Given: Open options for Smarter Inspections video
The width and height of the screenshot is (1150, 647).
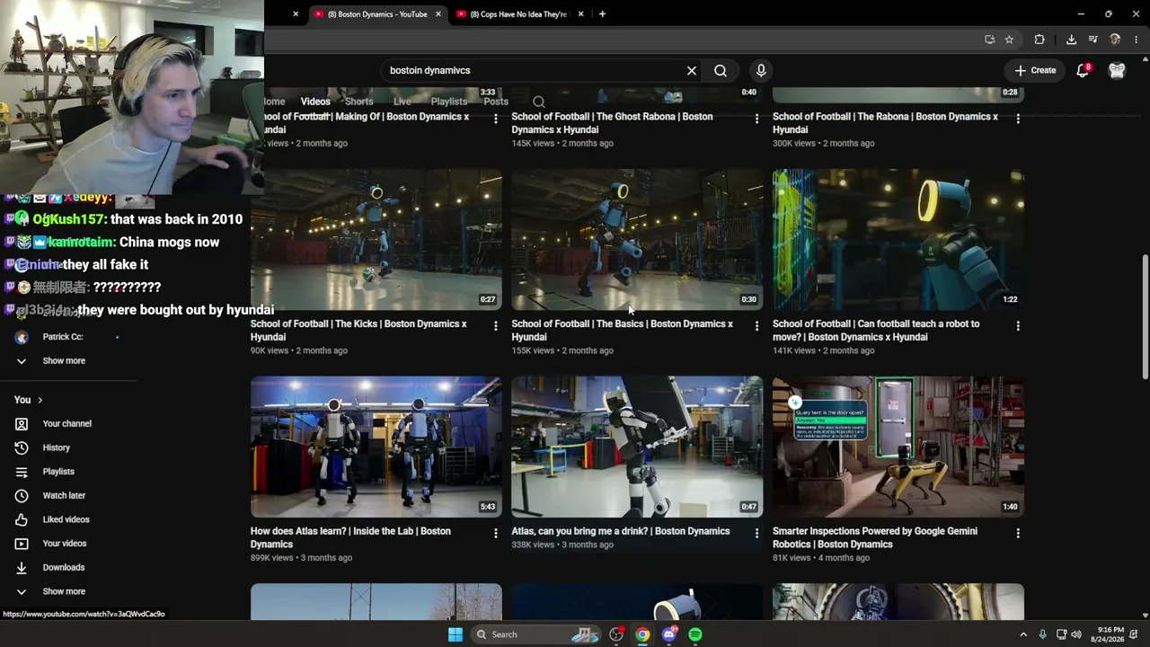Looking at the screenshot, I should [x=1018, y=534].
